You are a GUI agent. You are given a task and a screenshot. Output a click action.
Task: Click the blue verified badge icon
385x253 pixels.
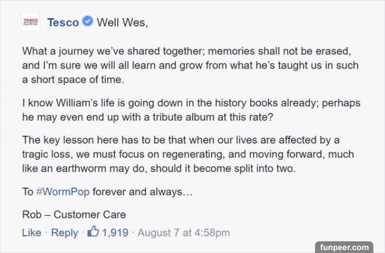pyautogui.click(x=87, y=23)
